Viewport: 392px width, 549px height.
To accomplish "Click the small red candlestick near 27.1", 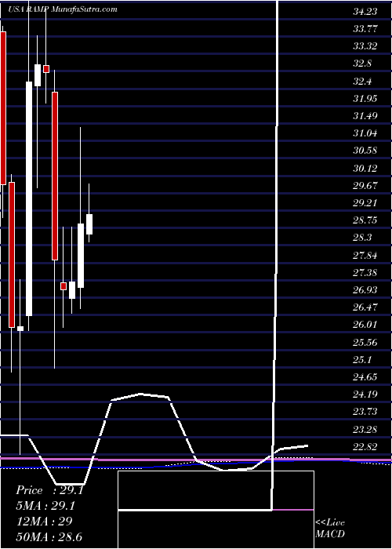I will tap(64, 286).
